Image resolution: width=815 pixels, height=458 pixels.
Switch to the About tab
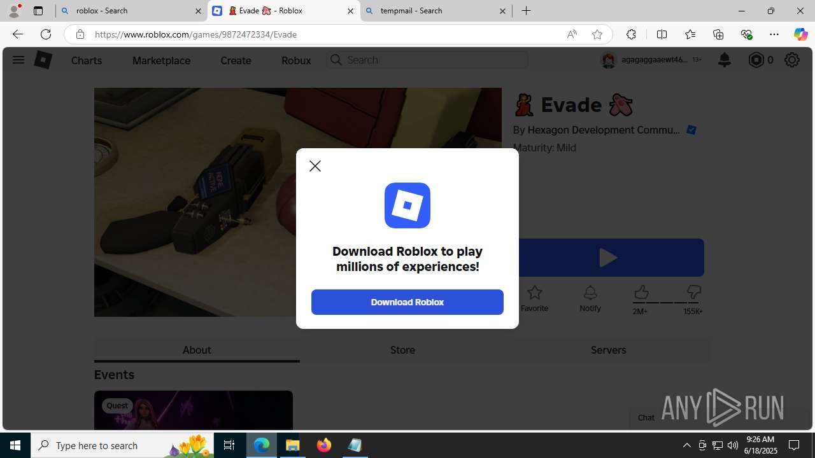point(197,350)
